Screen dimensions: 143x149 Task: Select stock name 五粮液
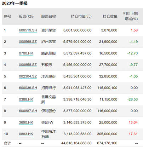(47, 65)
